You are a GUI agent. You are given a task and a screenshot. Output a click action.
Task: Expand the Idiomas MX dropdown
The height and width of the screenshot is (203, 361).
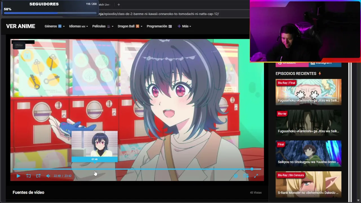point(78,26)
